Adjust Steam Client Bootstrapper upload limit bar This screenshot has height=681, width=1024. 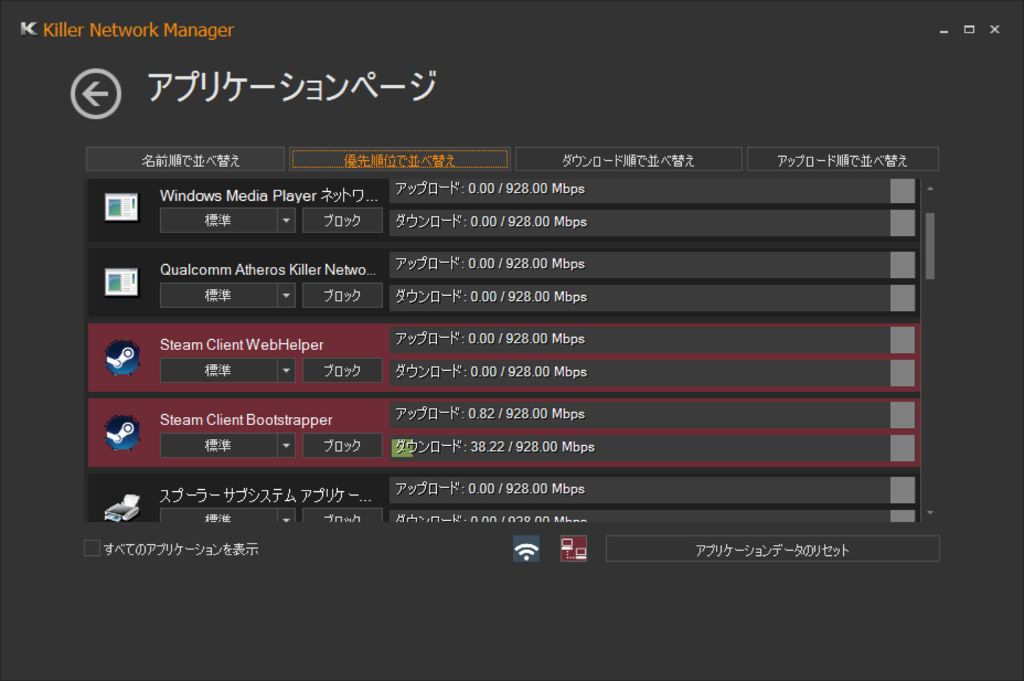click(653, 415)
